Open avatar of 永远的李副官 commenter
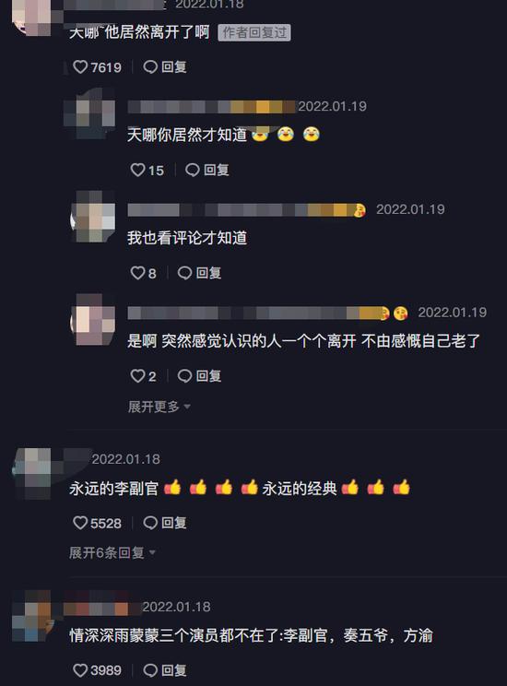This screenshot has height=686, width=507. click(34, 474)
